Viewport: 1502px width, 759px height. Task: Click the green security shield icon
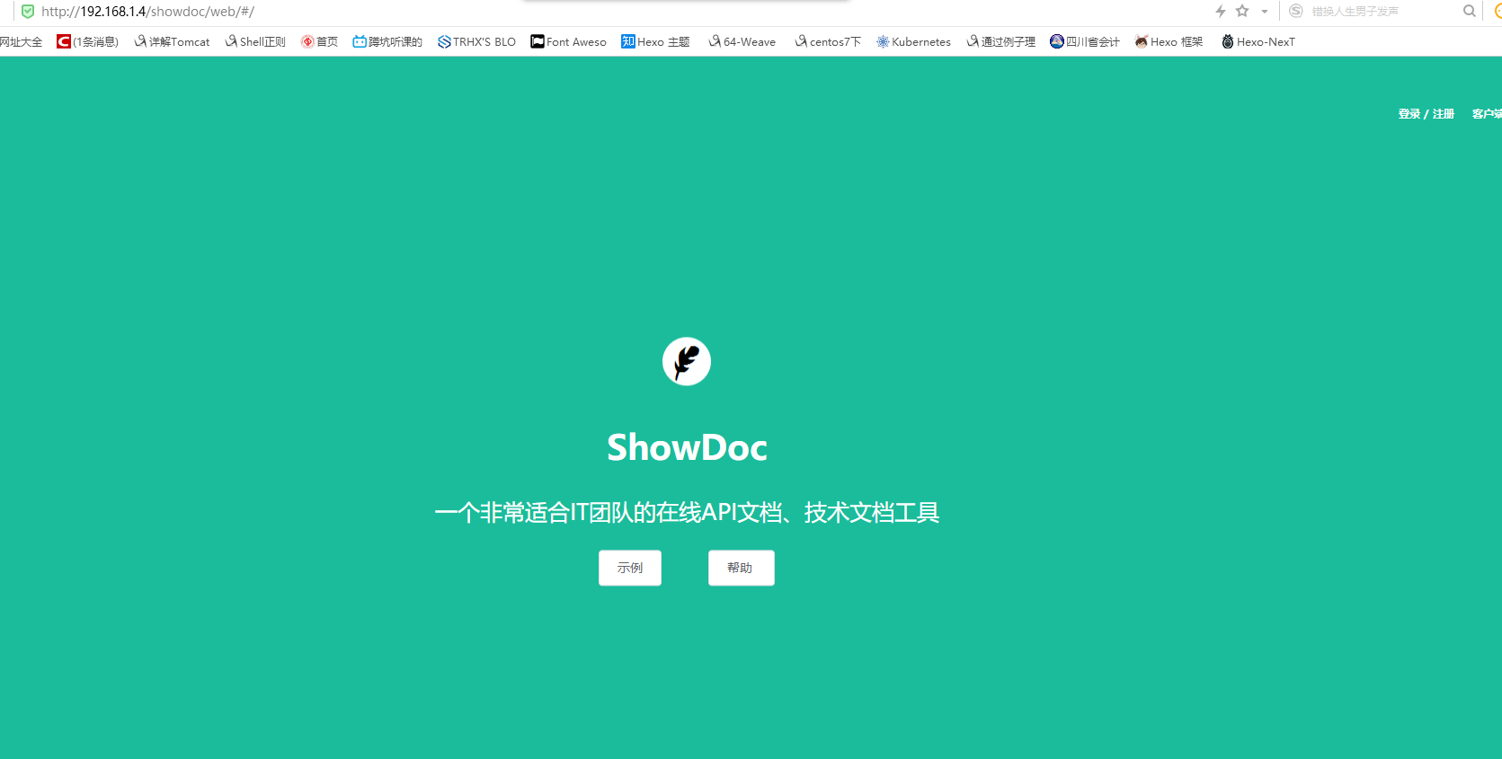28,12
